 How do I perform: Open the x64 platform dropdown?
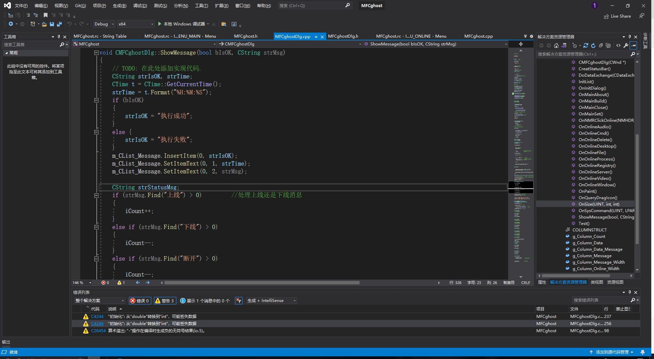[x=136, y=24]
